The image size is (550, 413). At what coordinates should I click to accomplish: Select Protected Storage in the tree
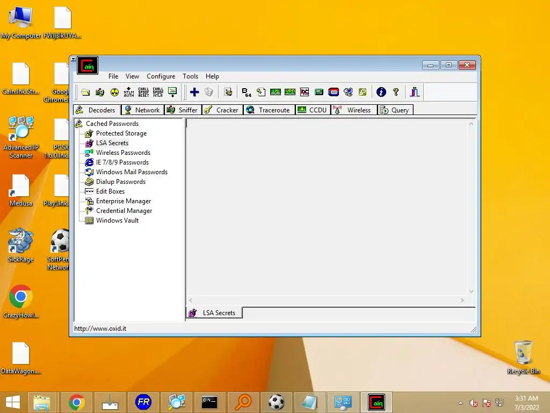click(x=121, y=133)
